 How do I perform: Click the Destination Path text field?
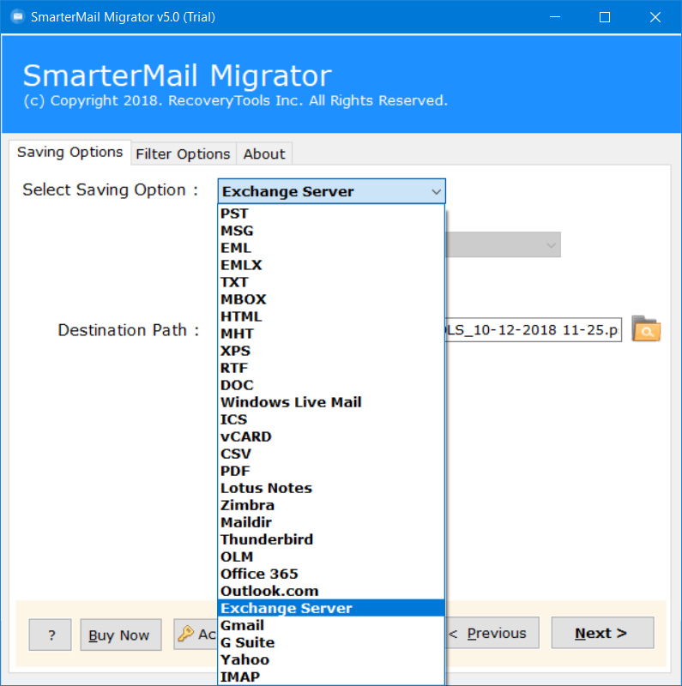tap(533, 330)
